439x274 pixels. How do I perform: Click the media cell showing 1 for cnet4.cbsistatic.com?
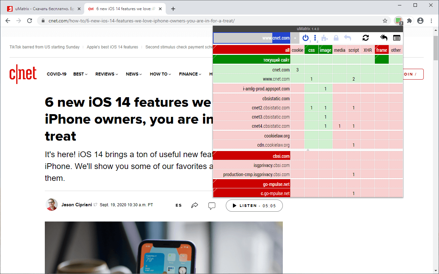340,126
